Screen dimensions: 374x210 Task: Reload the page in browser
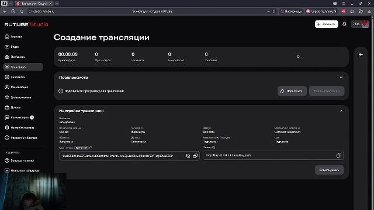[22, 11]
